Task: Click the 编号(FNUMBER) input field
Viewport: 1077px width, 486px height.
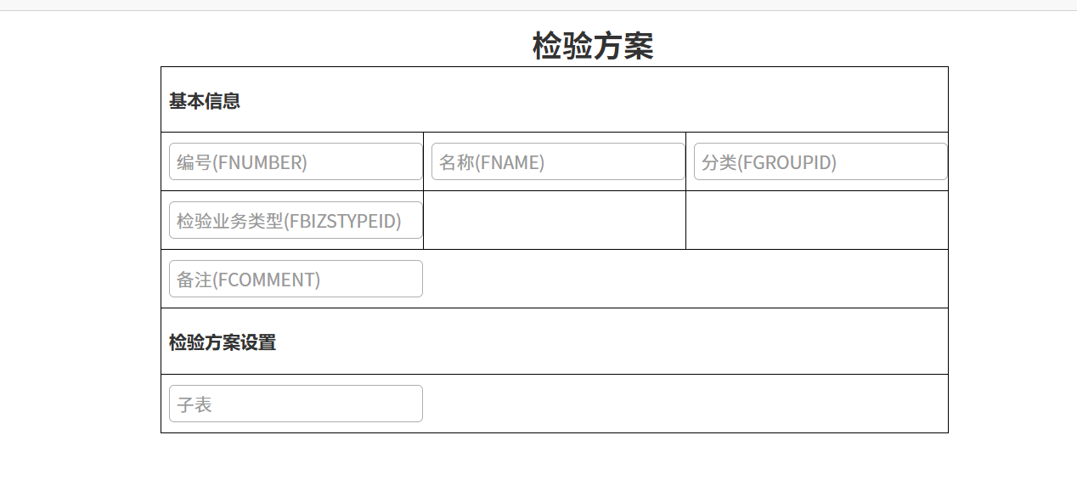Action: (x=296, y=161)
